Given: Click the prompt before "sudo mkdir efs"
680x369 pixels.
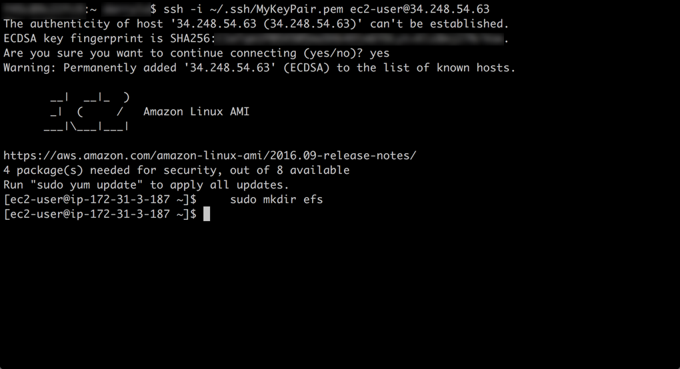Looking at the screenshot, I should click(99, 199).
